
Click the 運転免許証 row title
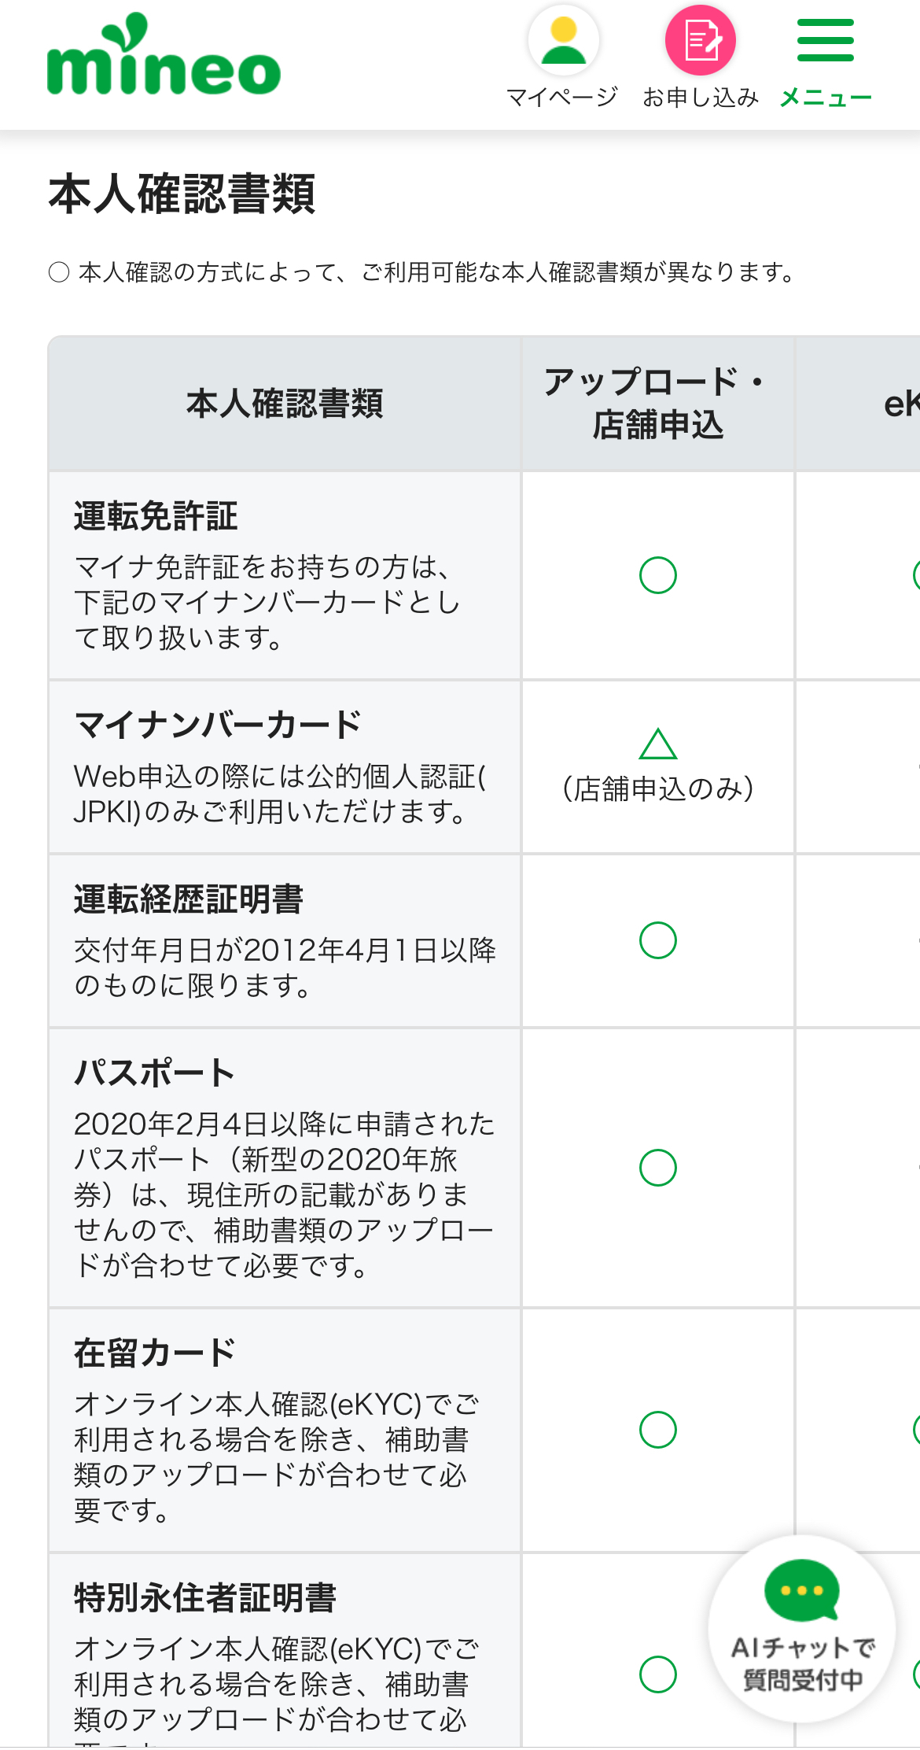pos(156,516)
